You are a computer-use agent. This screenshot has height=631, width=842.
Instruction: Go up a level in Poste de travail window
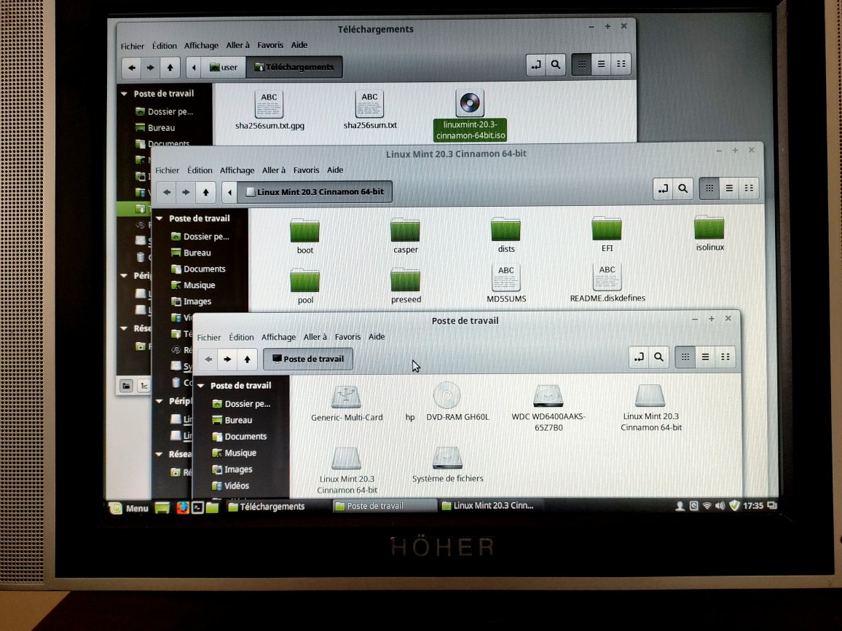(x=247, y=360)
